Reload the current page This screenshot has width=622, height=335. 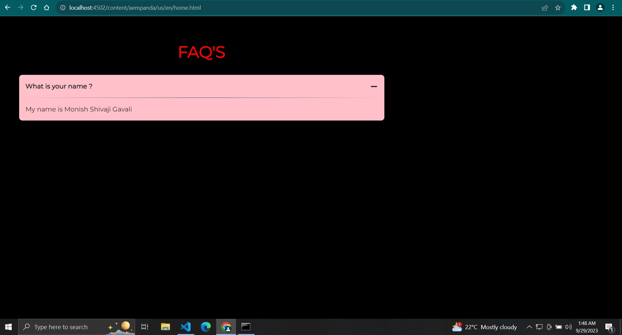[33, 7]
